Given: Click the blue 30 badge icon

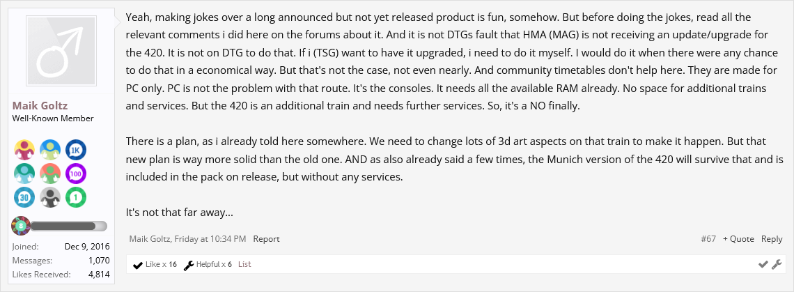Looking at the screenshot, I should point(24,197).
